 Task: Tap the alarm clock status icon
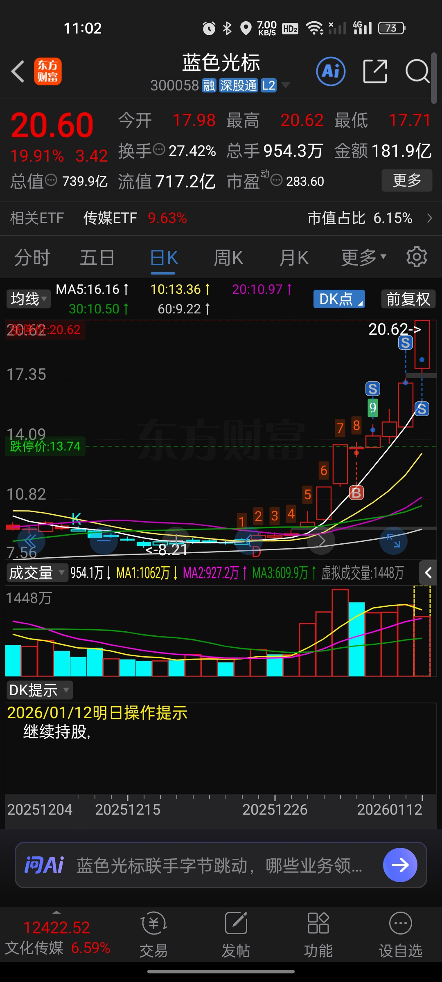pyautogui.click(x=209, y=28)
